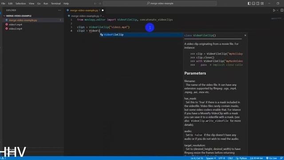284x160 pixels.
Task: Click the "video1.mp4" string on line 3
Action: [119, 27]
